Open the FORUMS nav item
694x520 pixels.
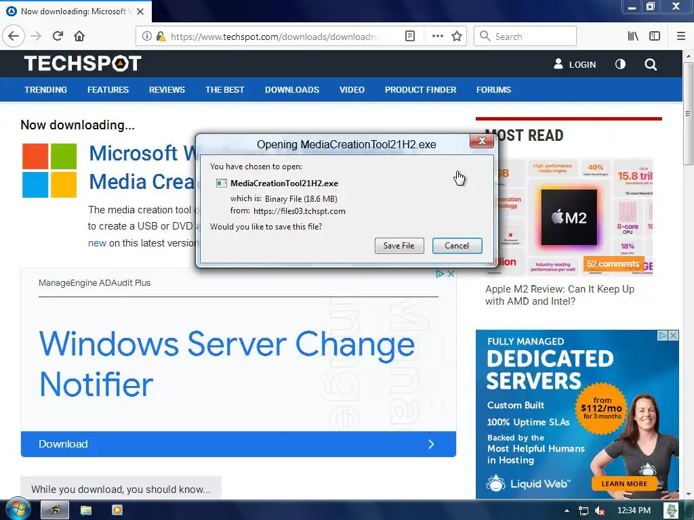[x=493, y=90]
